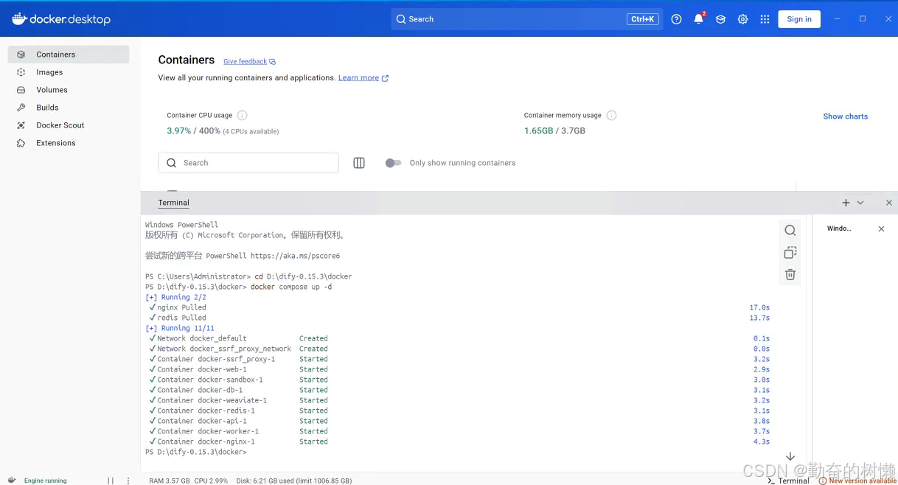Open the Learn more link
The height and width of the screenshot is (485, 898).
(x=363, y=78)
